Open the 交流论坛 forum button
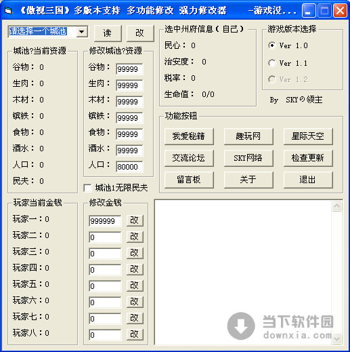350x352 pixels. click(189, 158)
